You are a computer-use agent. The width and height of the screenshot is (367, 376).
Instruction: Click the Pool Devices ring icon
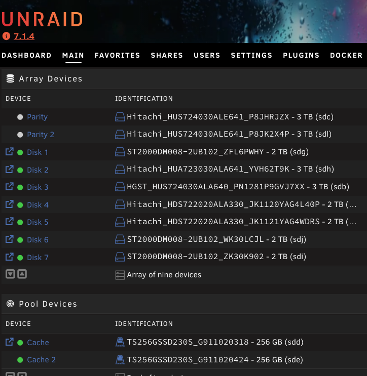click(10, 304)
